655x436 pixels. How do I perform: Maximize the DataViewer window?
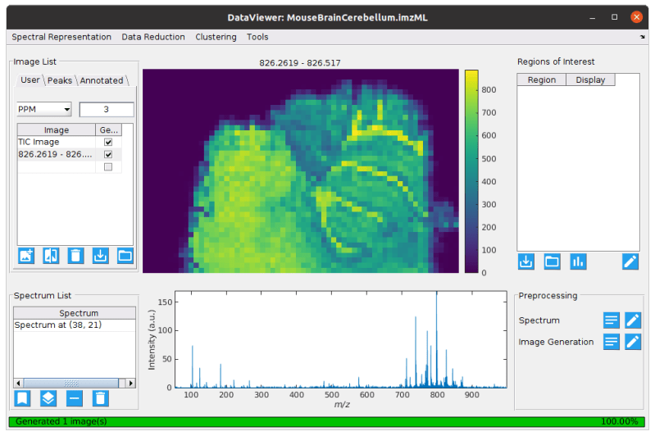614,17
